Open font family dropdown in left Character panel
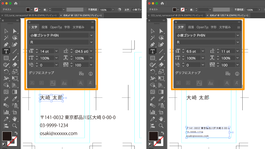 point(91,35)
